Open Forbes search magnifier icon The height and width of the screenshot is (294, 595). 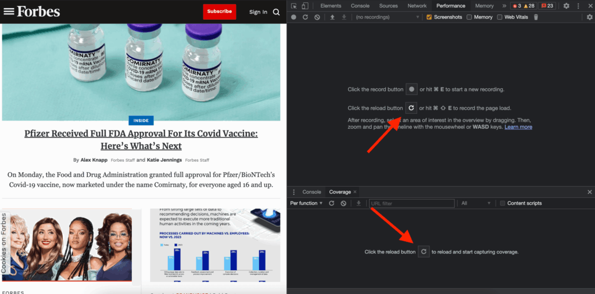tap(276, 12)
